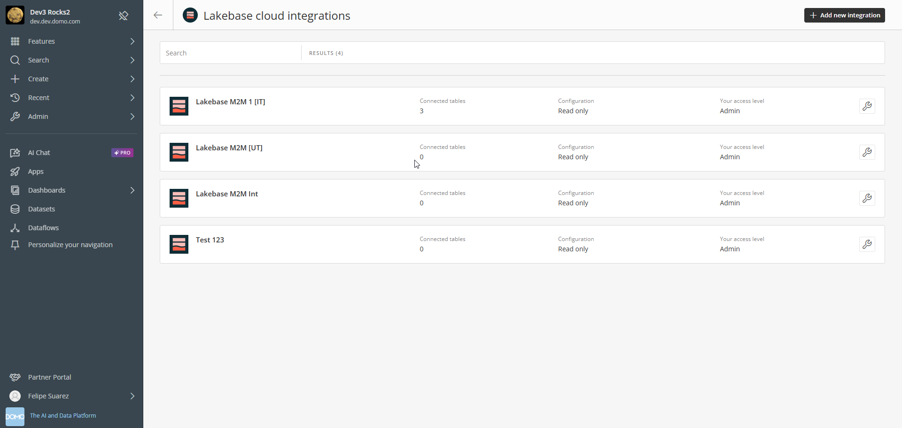Click Read only for Lakebase M2M [UT]

573,157
